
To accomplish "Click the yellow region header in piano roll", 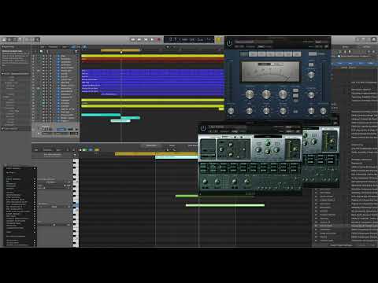I will click(x=156, y=154).
